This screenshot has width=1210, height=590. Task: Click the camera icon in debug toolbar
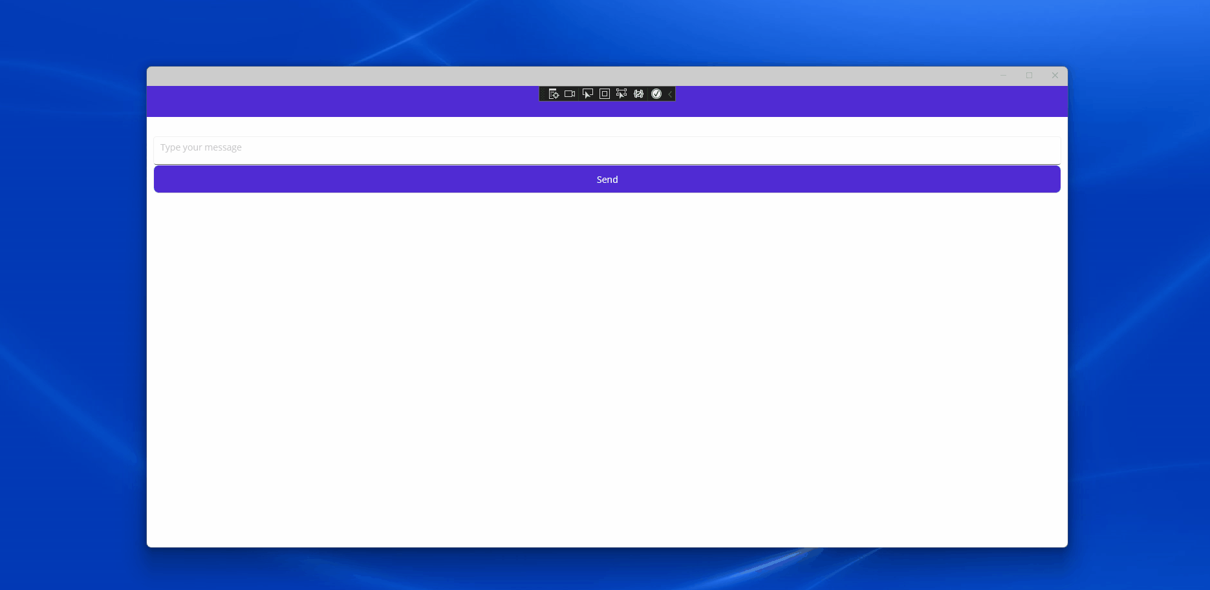point(570,94)
